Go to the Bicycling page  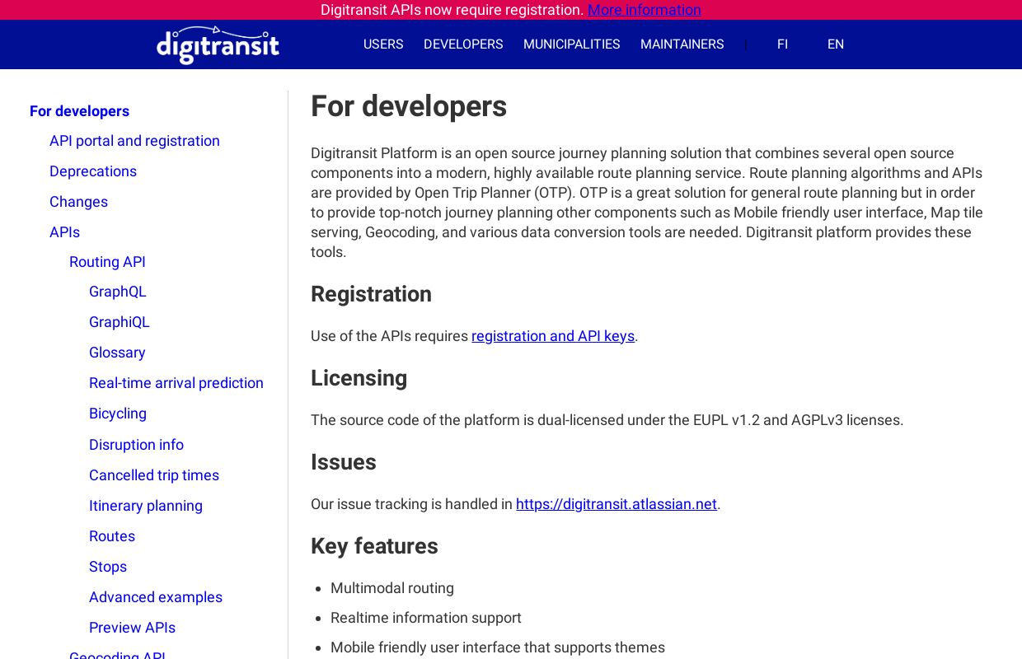click(118, 414)
